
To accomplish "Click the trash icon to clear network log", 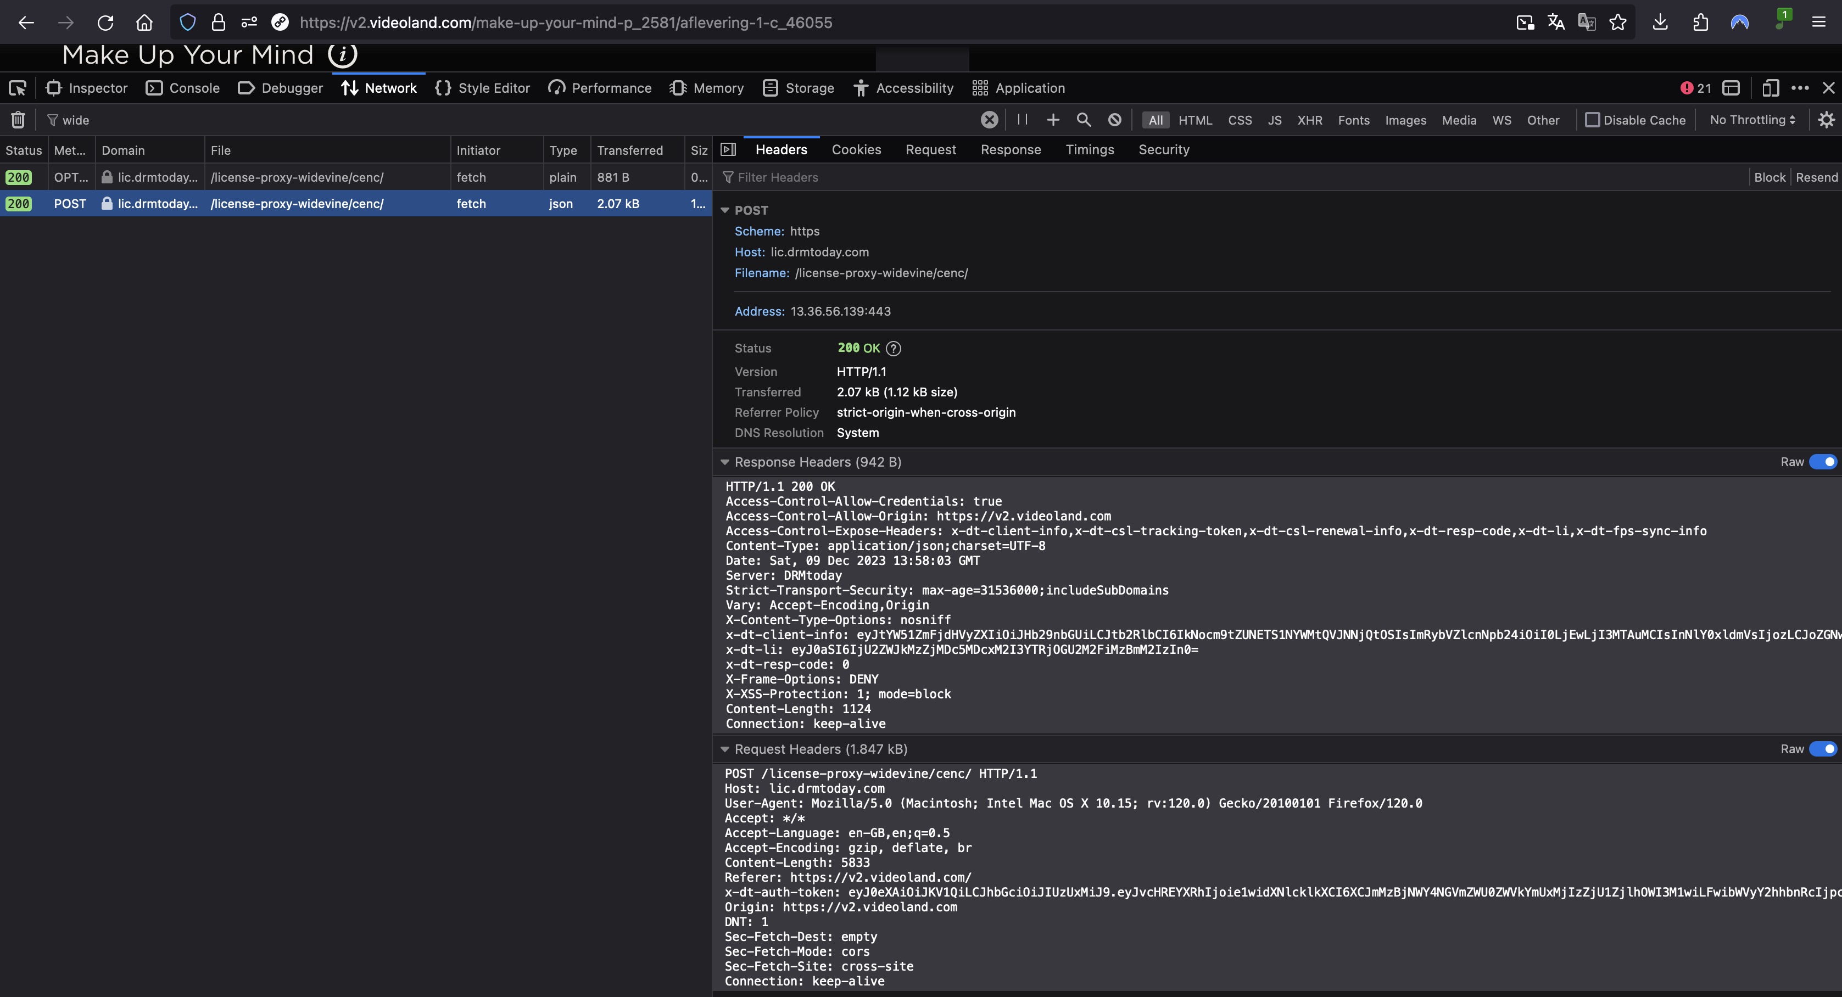I will click(x=18, y=120).
